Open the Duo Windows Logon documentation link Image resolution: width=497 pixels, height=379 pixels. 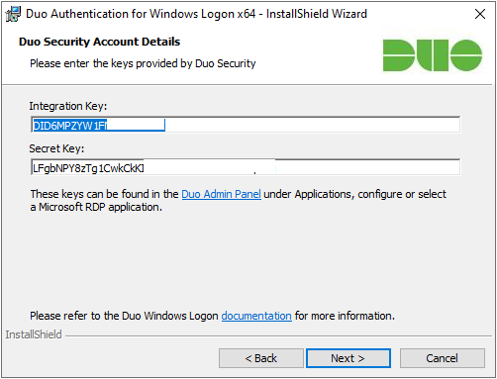256,316
